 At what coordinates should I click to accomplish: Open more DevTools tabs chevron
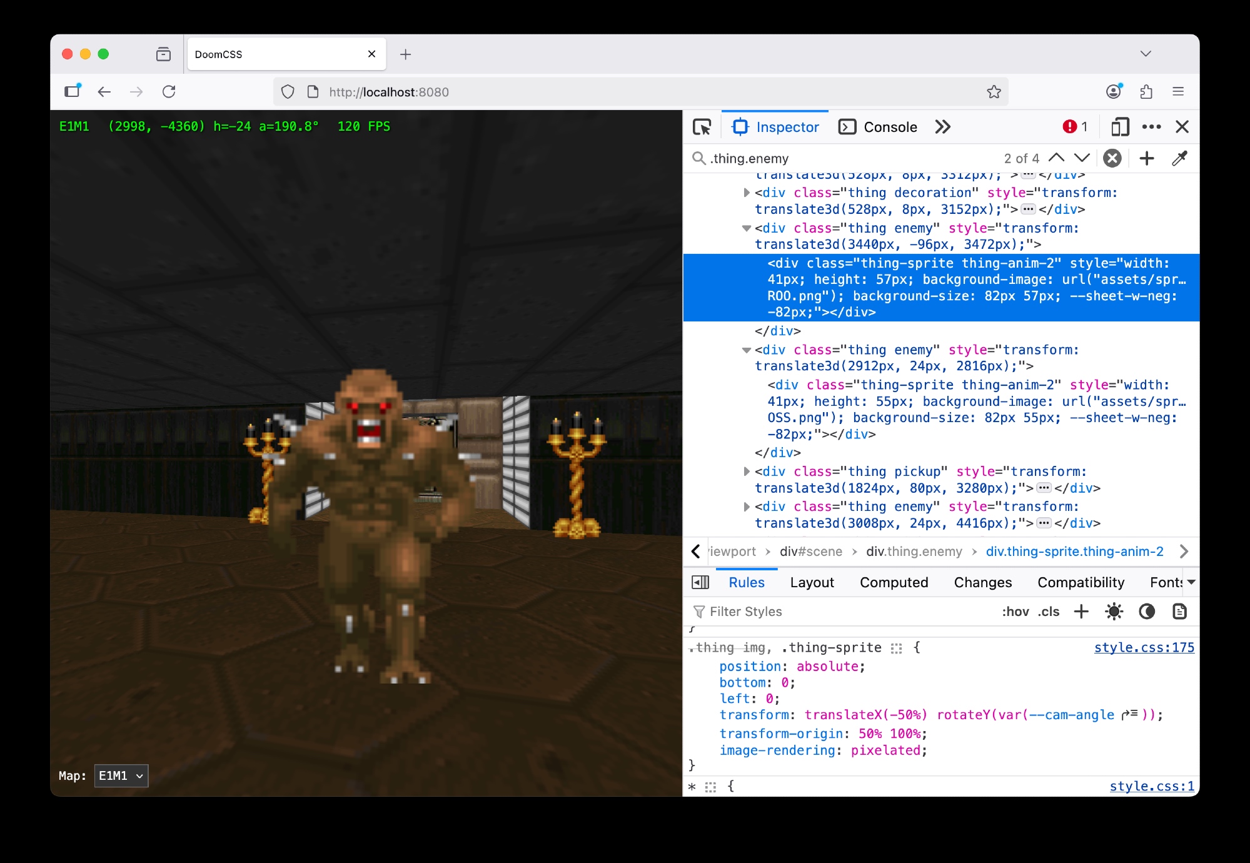[942, 127]
